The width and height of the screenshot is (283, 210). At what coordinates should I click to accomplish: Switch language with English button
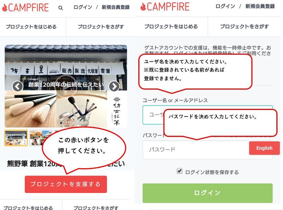coord(264,148)
